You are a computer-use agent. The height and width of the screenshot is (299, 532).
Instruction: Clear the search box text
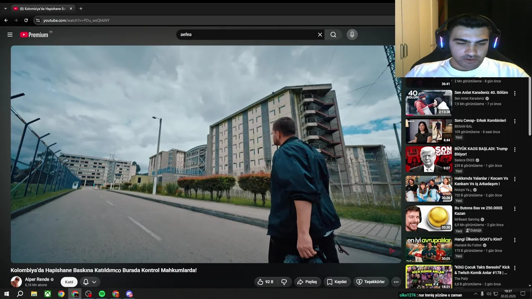[320, 34]
